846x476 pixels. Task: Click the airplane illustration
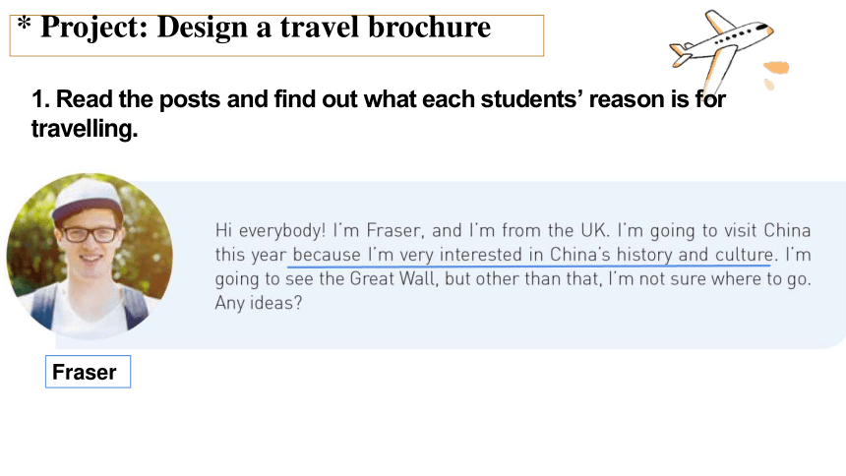[721, 49]
